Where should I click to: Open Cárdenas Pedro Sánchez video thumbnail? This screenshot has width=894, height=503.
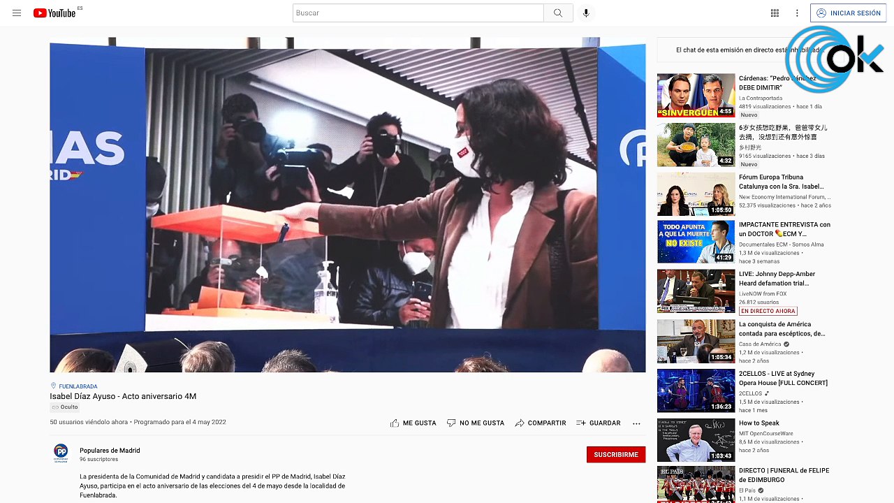[696, 95]
